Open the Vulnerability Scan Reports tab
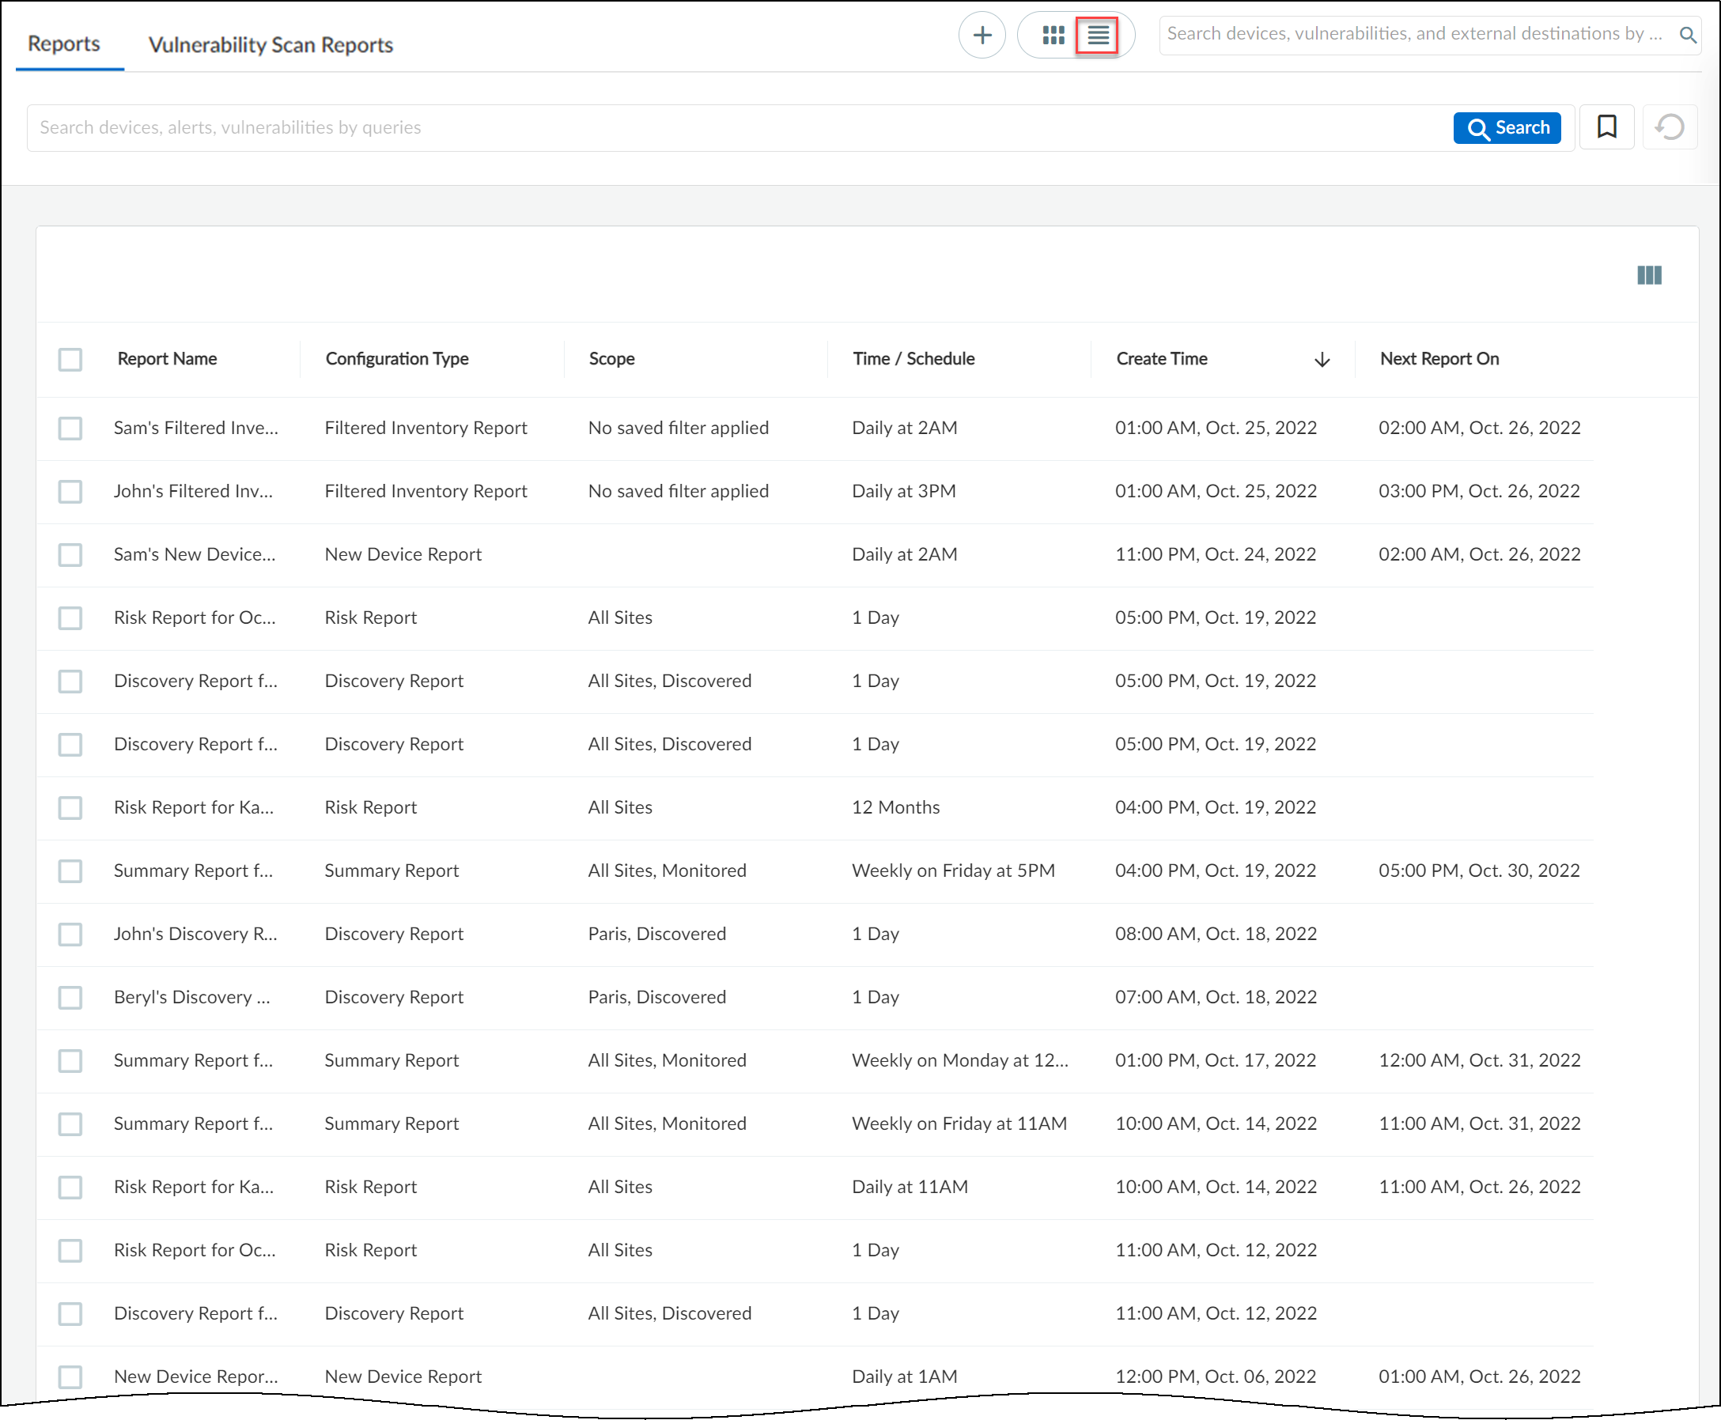Screen dimensions: 1721x1420 point(270,45)
